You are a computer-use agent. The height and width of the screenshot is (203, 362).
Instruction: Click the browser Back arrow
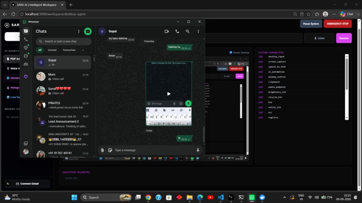[x=4, y=14]
